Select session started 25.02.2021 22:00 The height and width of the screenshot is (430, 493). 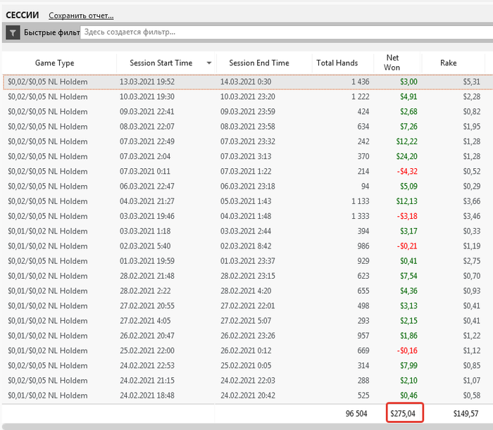[x=248, y=350]
